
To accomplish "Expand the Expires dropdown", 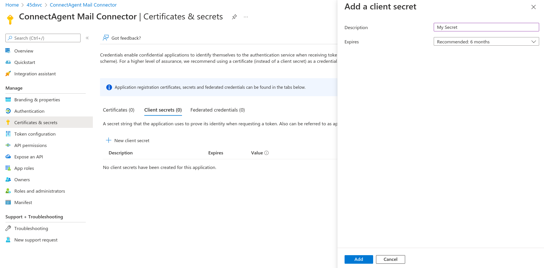I will click(x=486, y=42).
